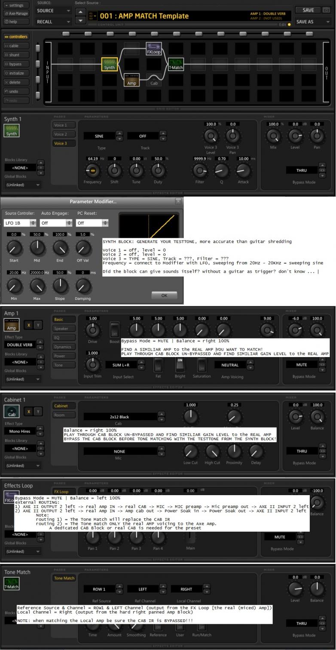Select Amp Y state button

click(38, 326)
